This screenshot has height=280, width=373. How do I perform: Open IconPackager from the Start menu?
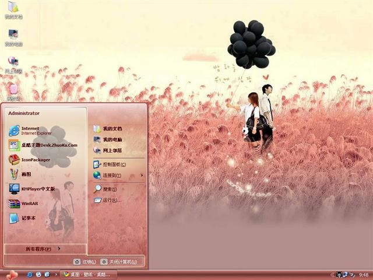click(x=45, y=160)
